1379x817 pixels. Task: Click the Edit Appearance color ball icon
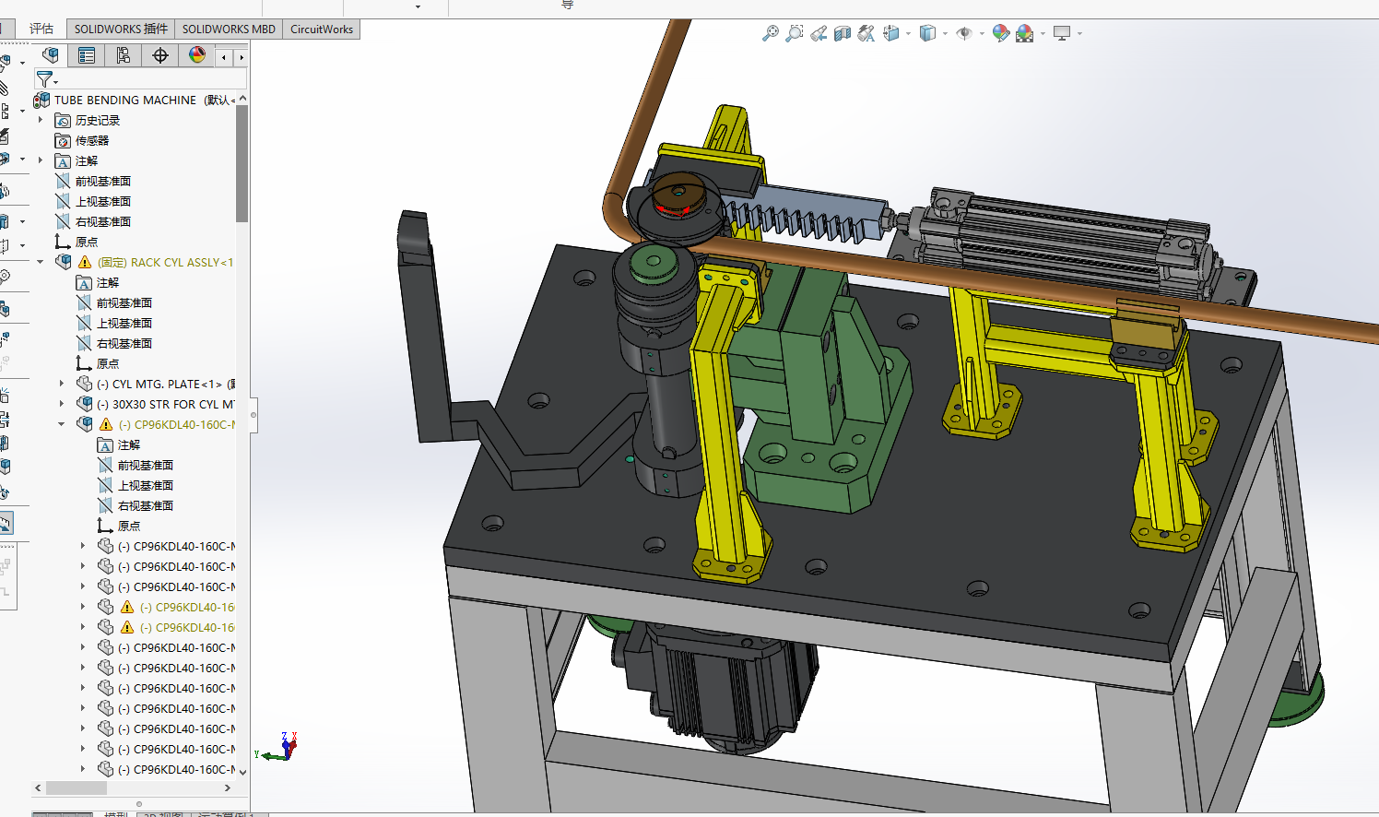pos(1001,34)
